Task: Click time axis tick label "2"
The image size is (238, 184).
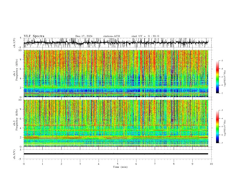Action: click(x=61, y=164)
